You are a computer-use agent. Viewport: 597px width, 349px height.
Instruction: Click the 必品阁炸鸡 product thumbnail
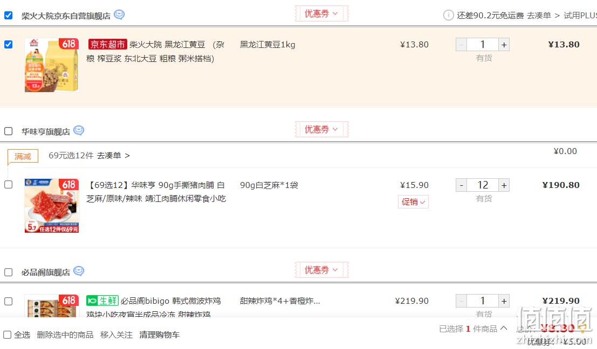(52, 306)
